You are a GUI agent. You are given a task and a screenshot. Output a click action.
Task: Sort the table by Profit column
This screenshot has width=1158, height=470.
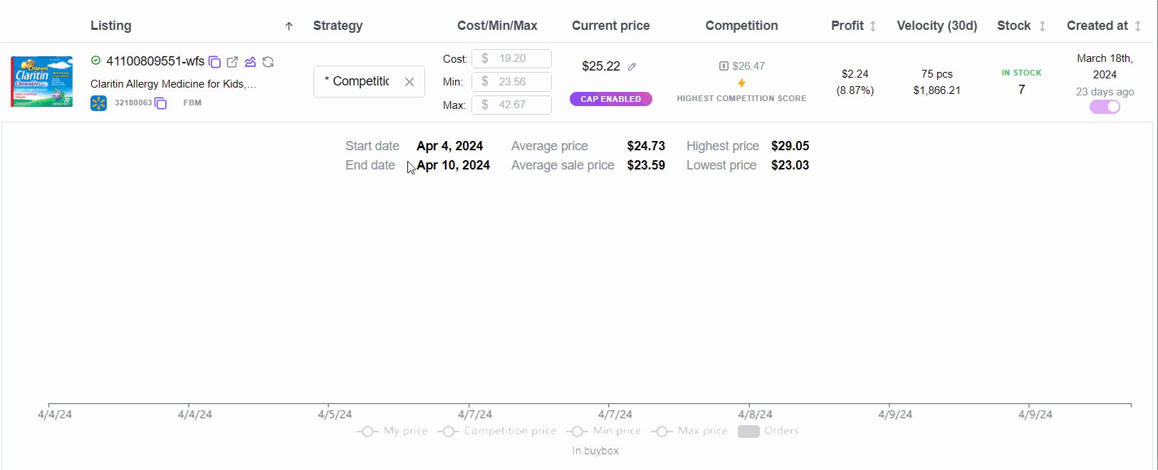click(872, 26)
